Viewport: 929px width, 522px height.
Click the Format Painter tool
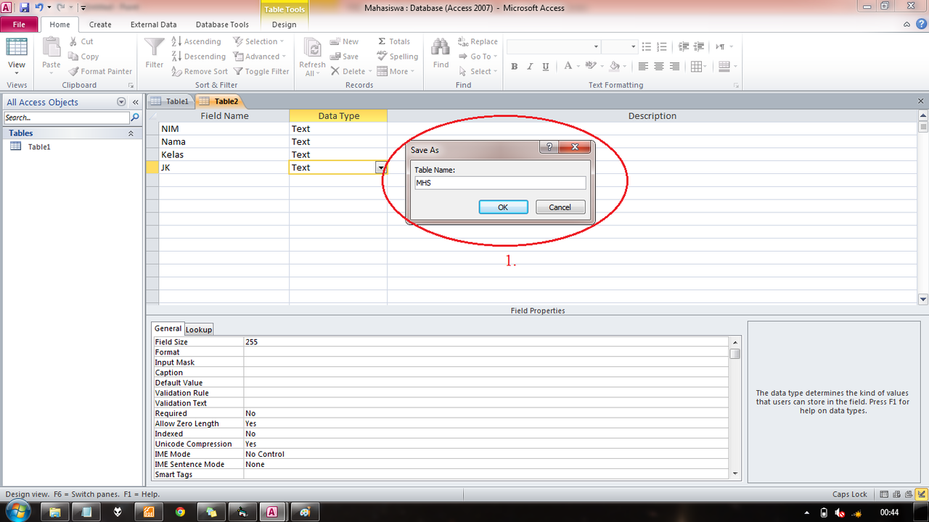point(101,72)
